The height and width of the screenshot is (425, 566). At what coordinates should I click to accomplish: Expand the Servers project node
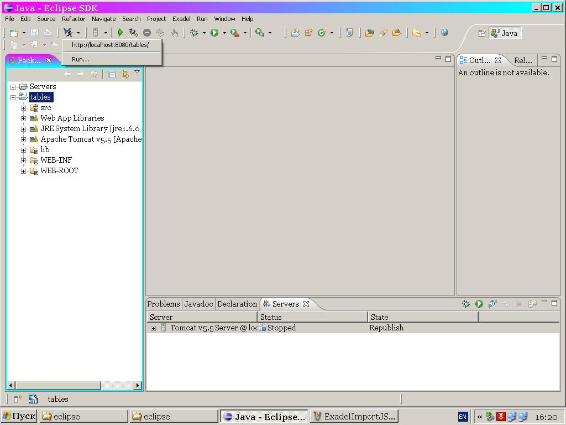pyautogui.click(x=13, y=87)
